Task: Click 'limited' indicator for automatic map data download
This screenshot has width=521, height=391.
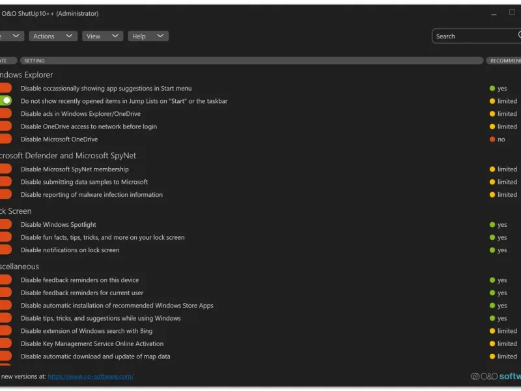Action: click(x=503, y=356)
